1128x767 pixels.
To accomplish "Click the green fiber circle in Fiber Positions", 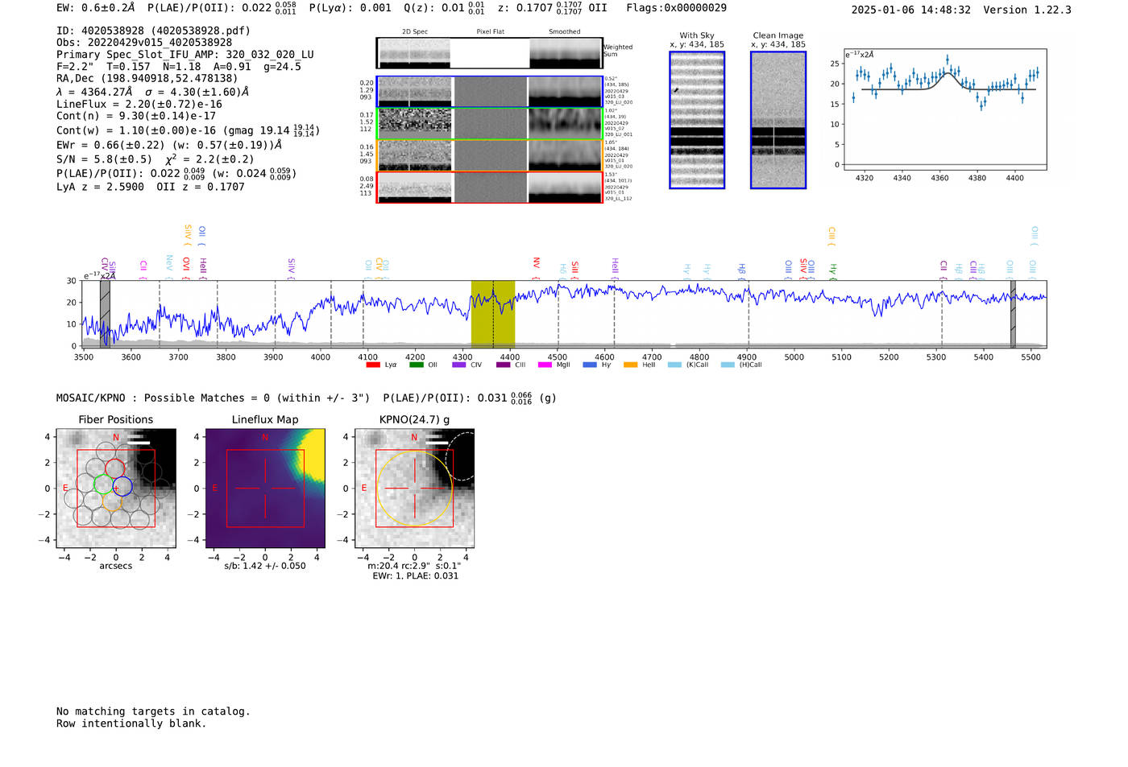I will tap(103, 484).
